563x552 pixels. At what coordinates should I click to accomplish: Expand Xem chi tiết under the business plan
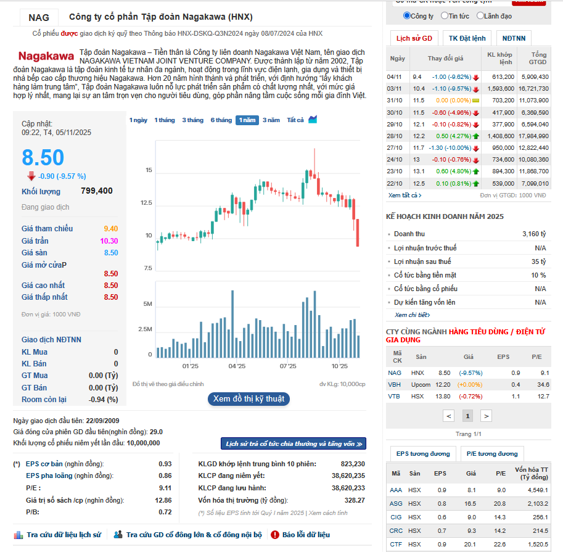(x=412, y=315)
